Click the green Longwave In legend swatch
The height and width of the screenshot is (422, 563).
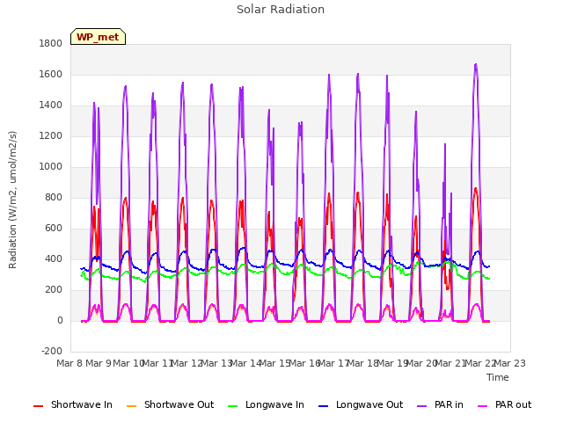(233, 406)
